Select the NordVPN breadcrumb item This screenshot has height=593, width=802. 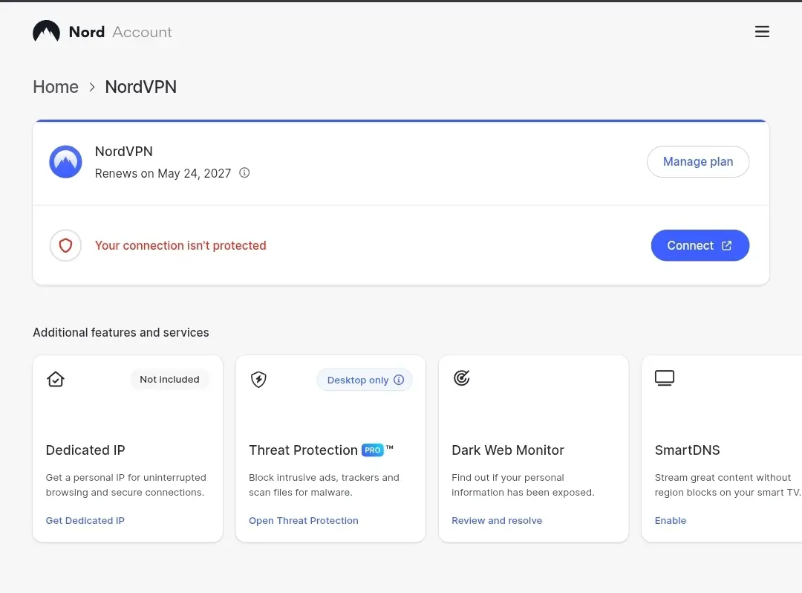140,87
